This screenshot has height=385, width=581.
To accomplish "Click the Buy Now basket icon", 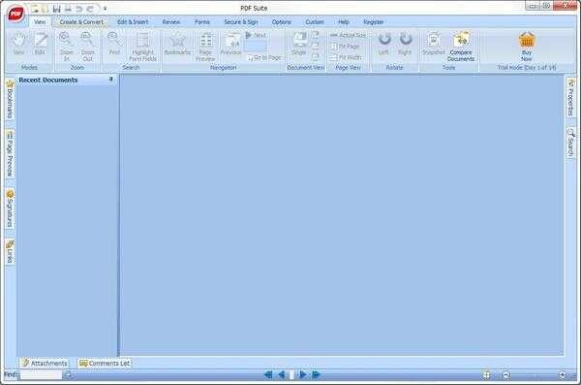I will (527, 47).
